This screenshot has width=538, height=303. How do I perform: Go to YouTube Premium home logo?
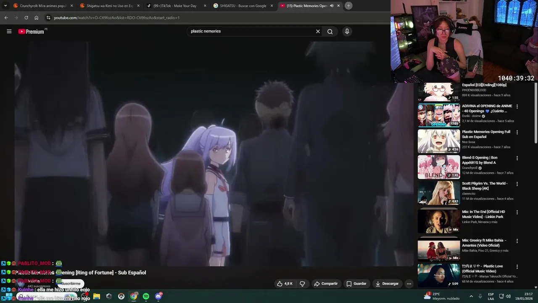[31, 32]
